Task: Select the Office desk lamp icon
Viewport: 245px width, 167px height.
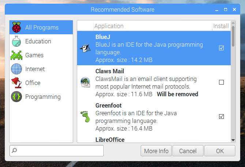Action: pos(16,83)
